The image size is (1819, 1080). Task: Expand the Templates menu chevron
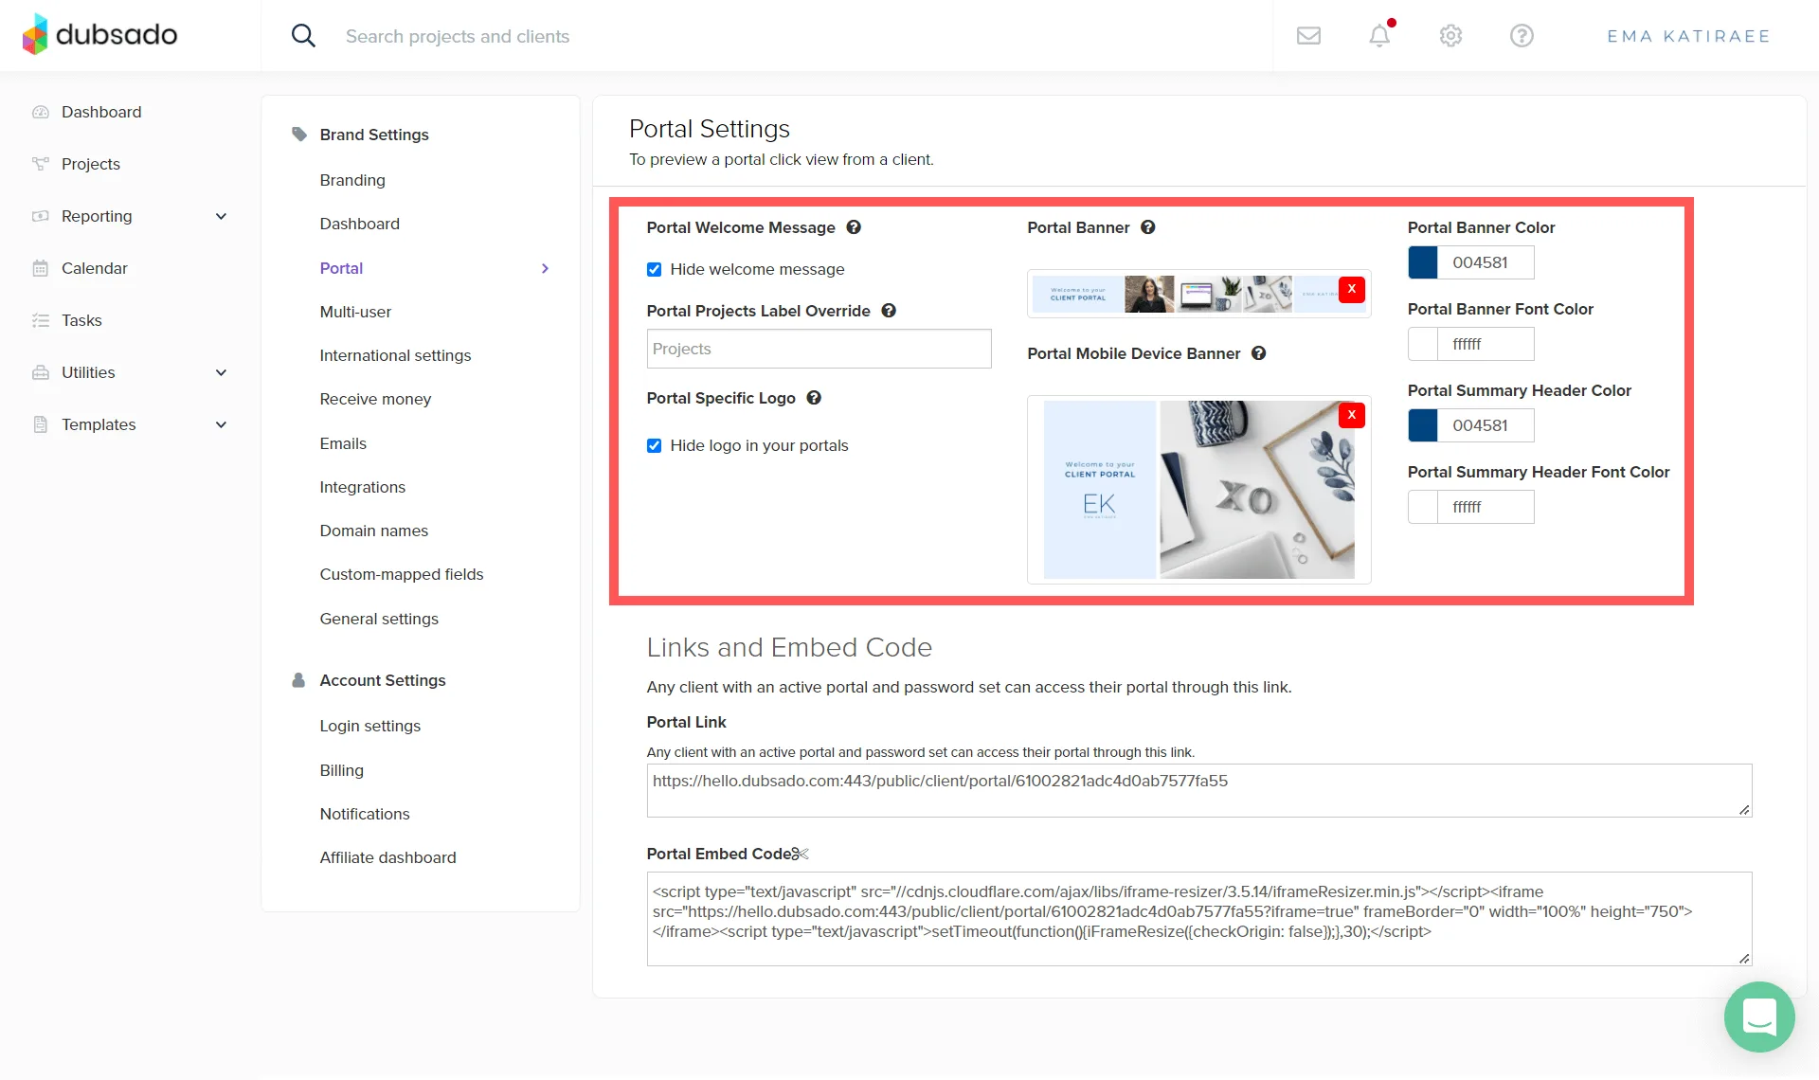coord(221,424)
